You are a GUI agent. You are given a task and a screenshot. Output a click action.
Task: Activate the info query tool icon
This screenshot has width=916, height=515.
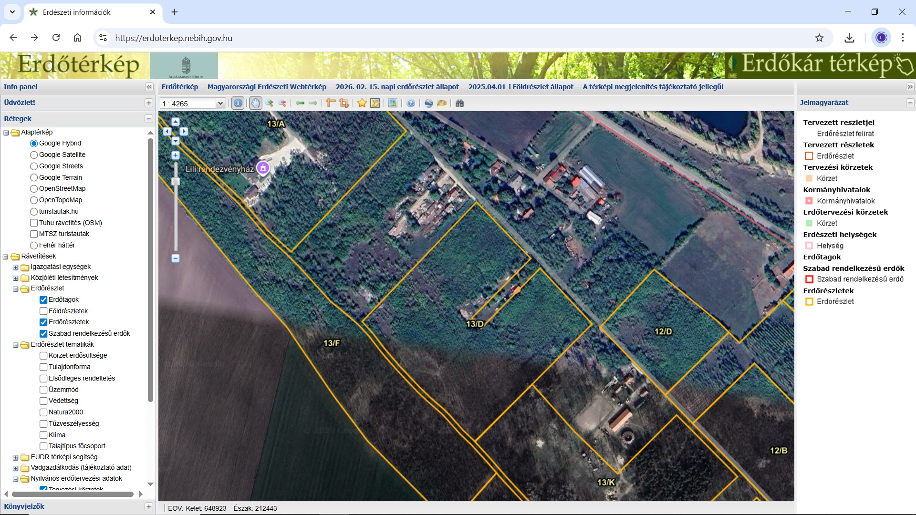pyautogui.click(x=238, y=103)
